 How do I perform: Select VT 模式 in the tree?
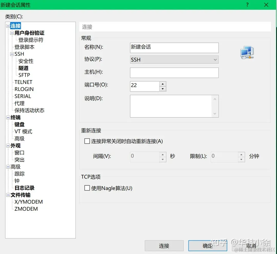coord(23,132)
